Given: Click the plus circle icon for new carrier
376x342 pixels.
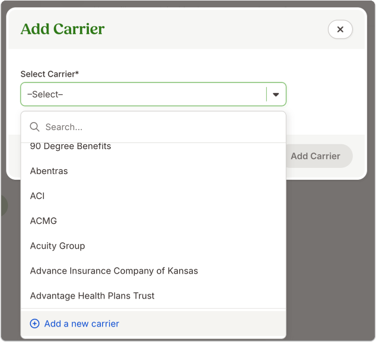Looking at the screenshot, I should click(34, 324).
